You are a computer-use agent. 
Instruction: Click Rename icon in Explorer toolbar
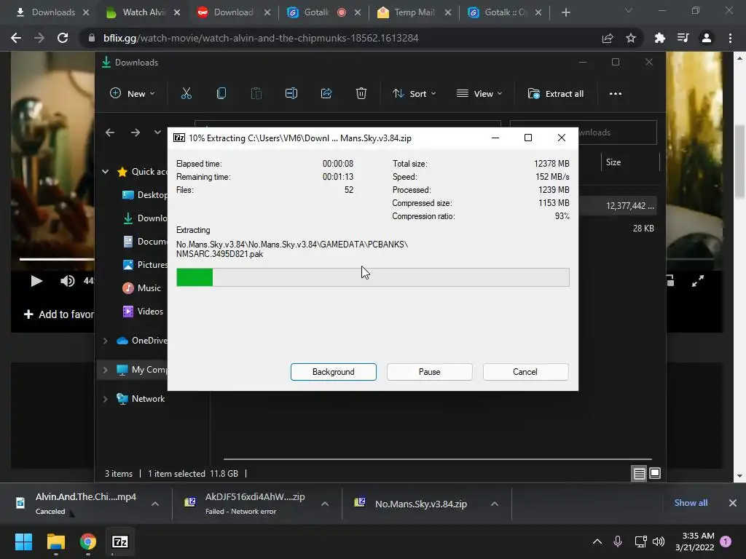pos(291,94)
